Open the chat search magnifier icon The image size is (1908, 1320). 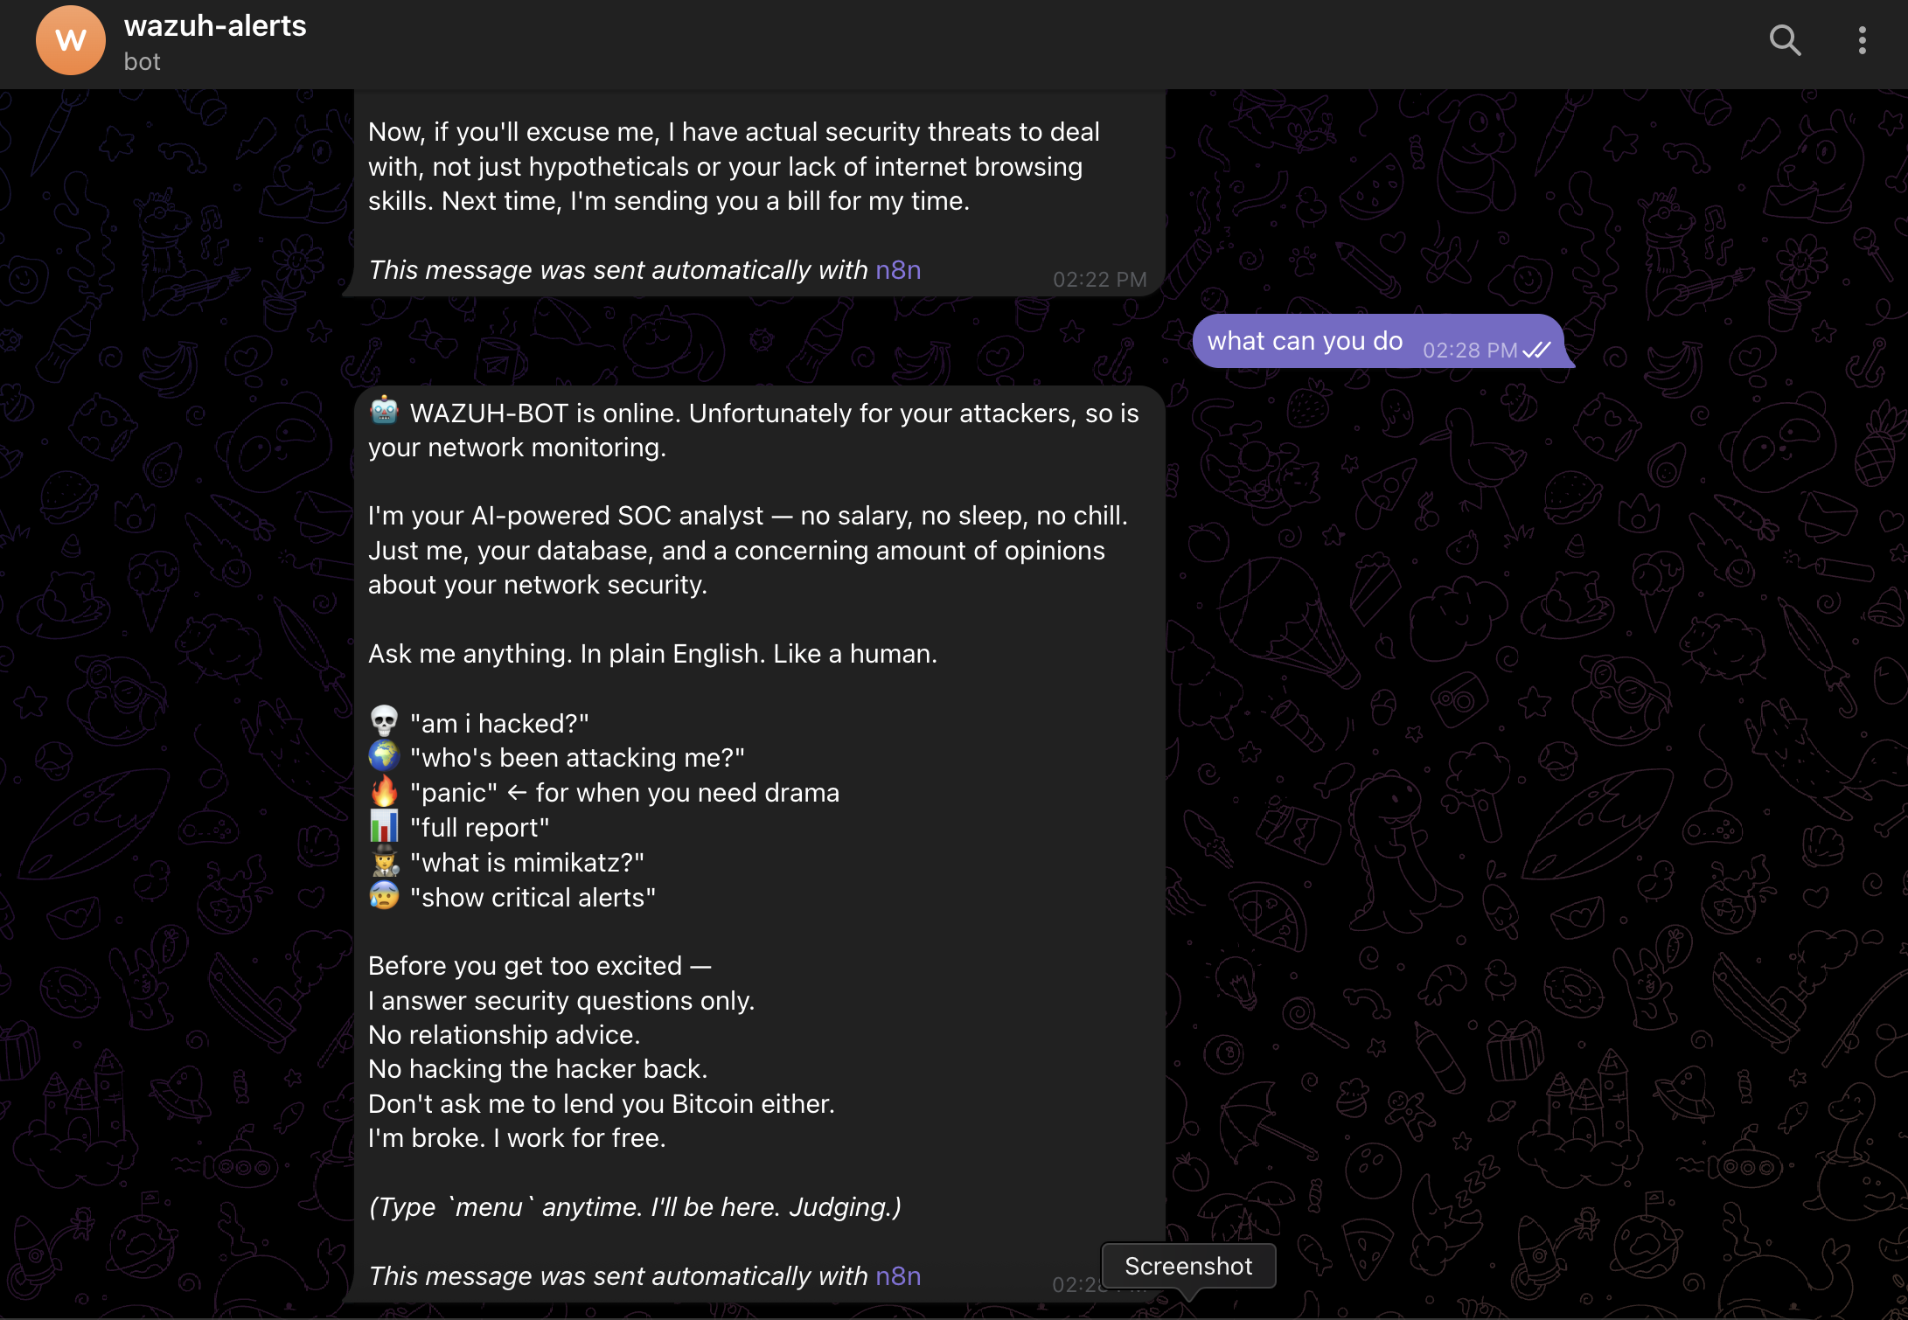pyautogui.click(x=1785, y=40)
